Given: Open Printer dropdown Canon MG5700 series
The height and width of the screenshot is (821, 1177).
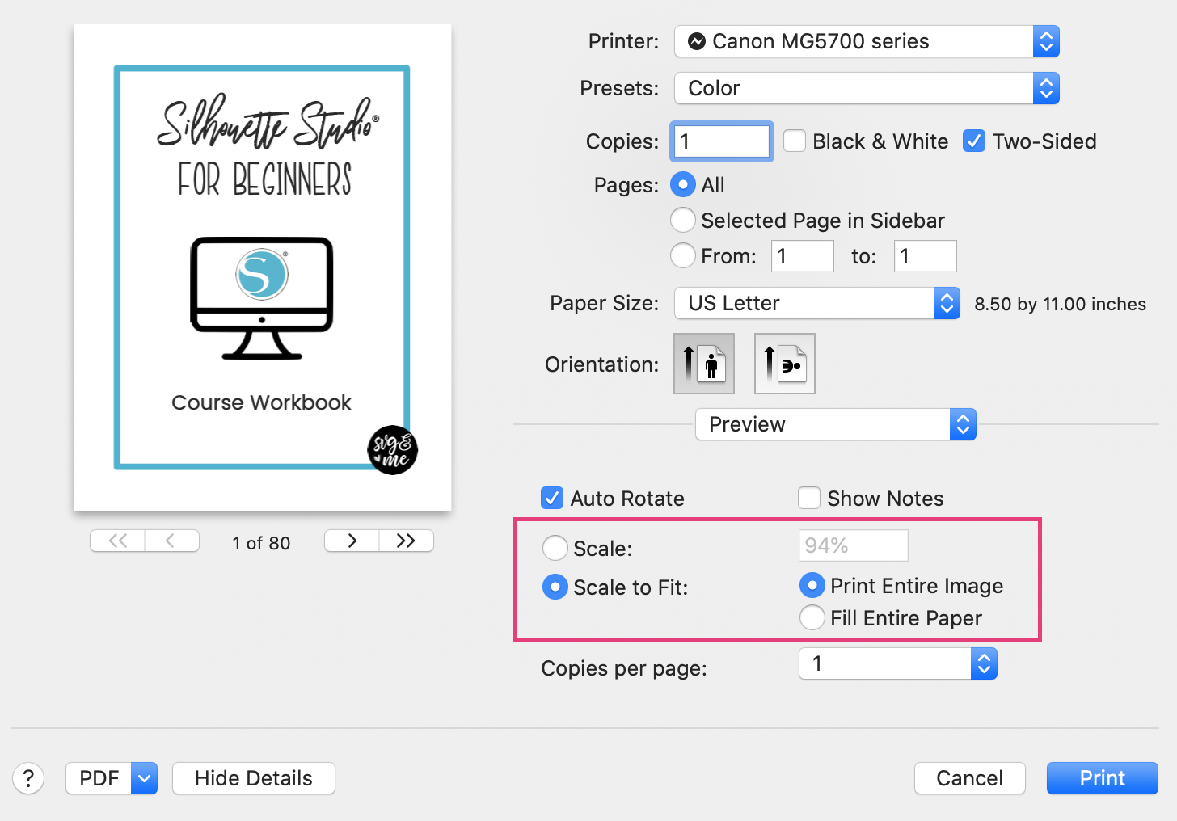Looking at the screenshot, I should (x=867, y=41).
